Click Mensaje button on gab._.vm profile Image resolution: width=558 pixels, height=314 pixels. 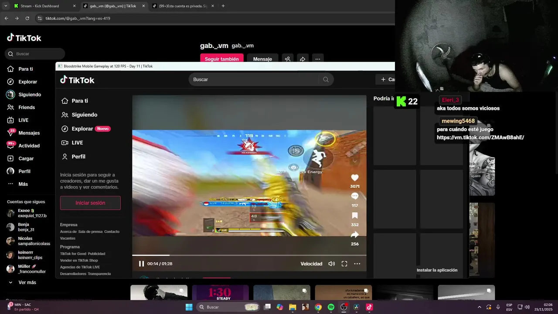(262, 59)
